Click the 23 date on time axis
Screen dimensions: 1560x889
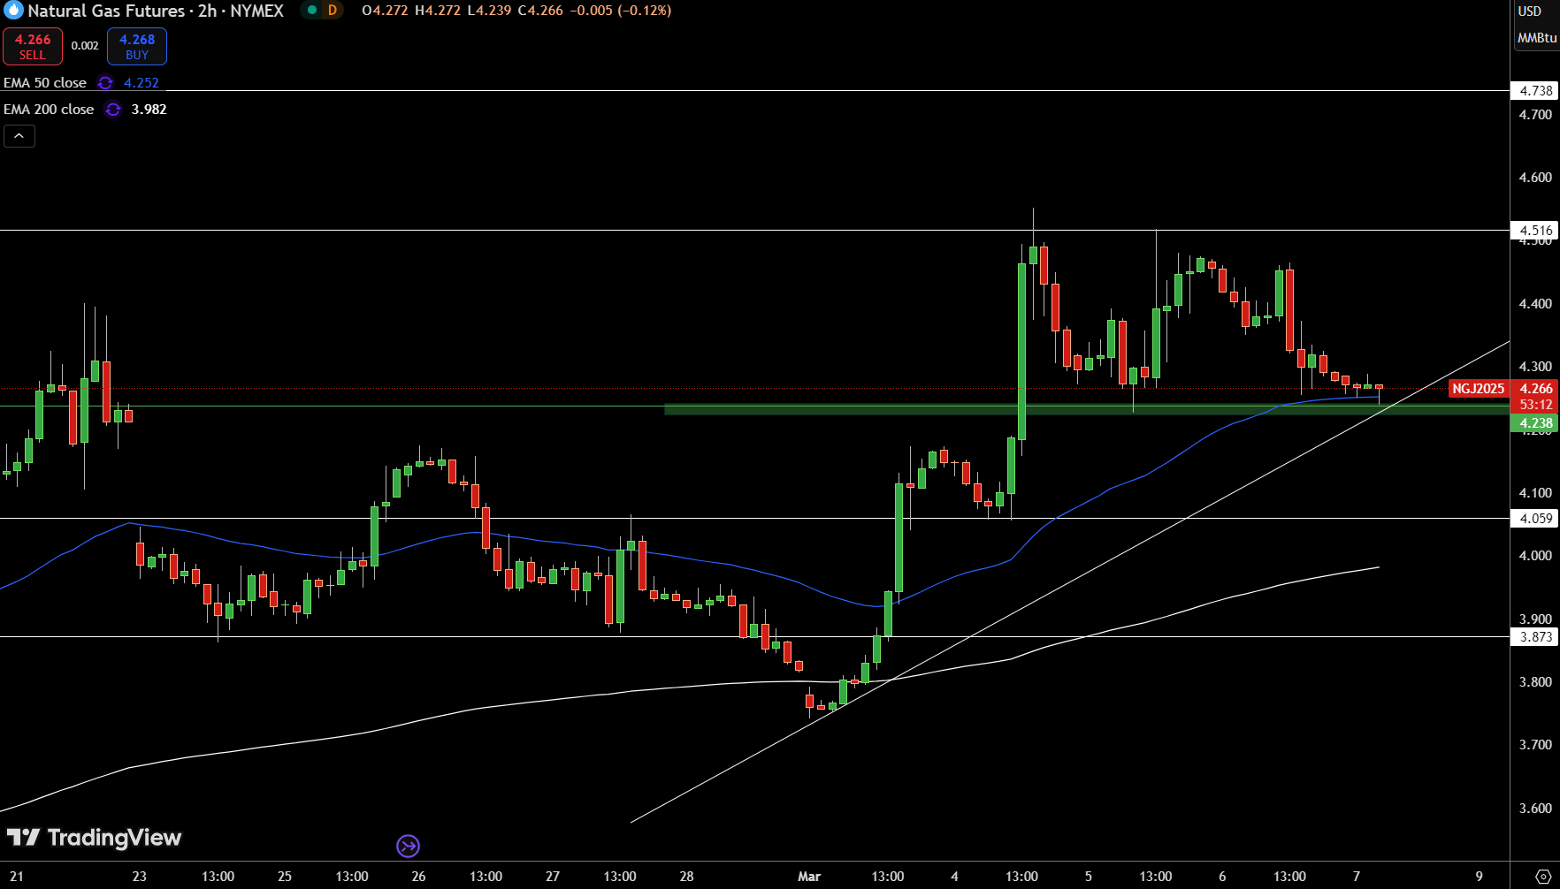[x=139, y=877]
